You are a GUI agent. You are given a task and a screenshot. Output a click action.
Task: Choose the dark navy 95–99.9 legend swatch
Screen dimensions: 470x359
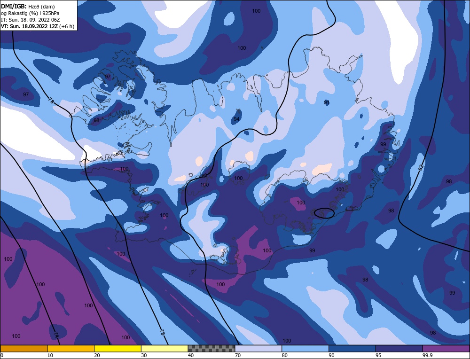pos(399,348)
